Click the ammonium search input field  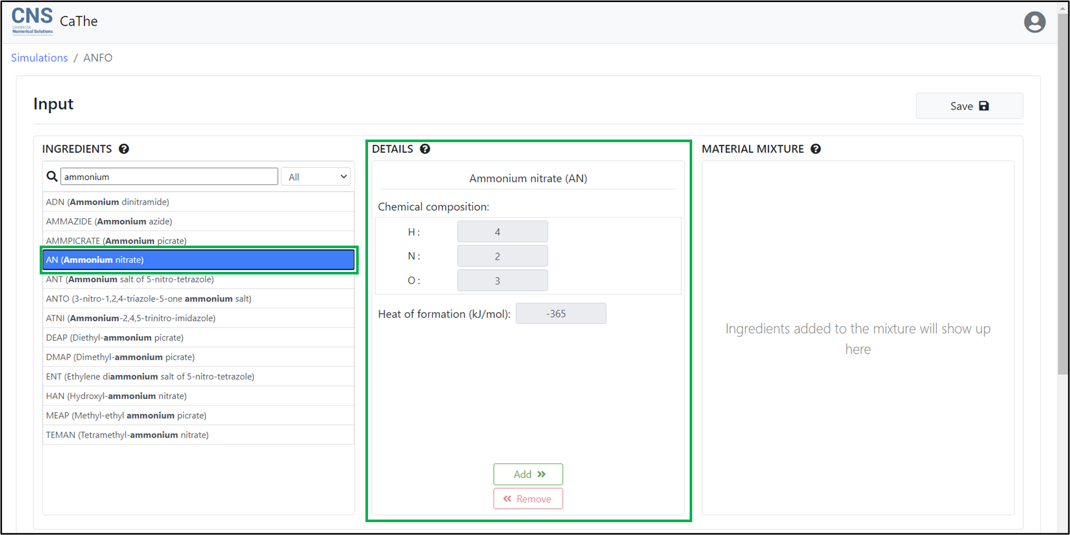coord(169,177)
